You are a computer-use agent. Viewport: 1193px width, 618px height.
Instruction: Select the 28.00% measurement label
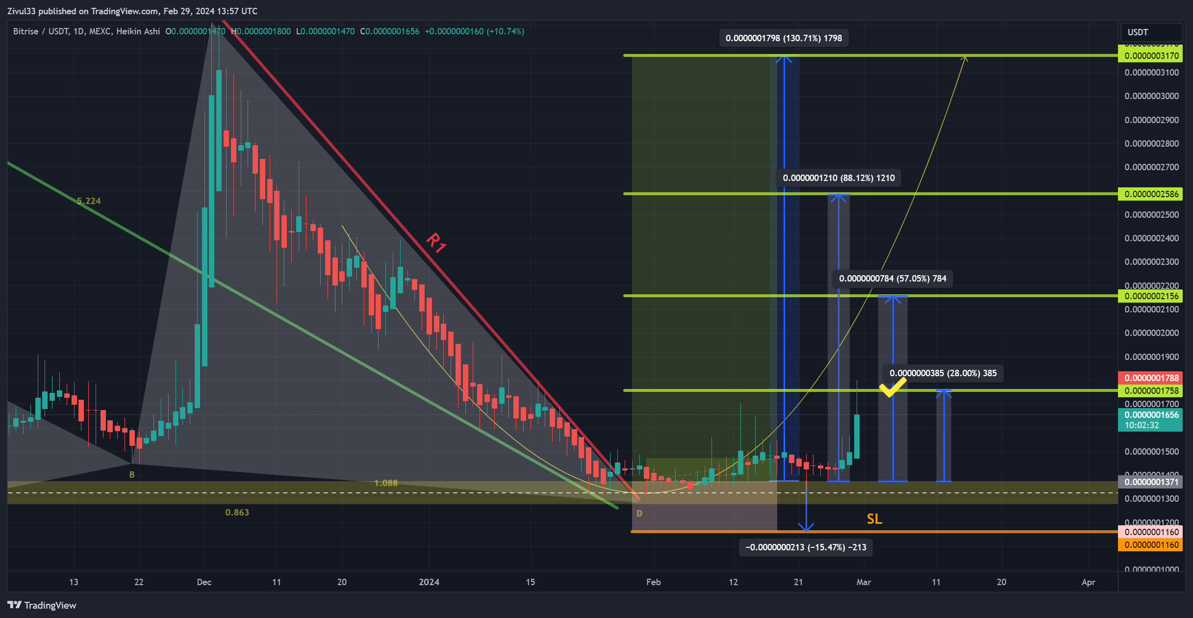click(943, 373)
